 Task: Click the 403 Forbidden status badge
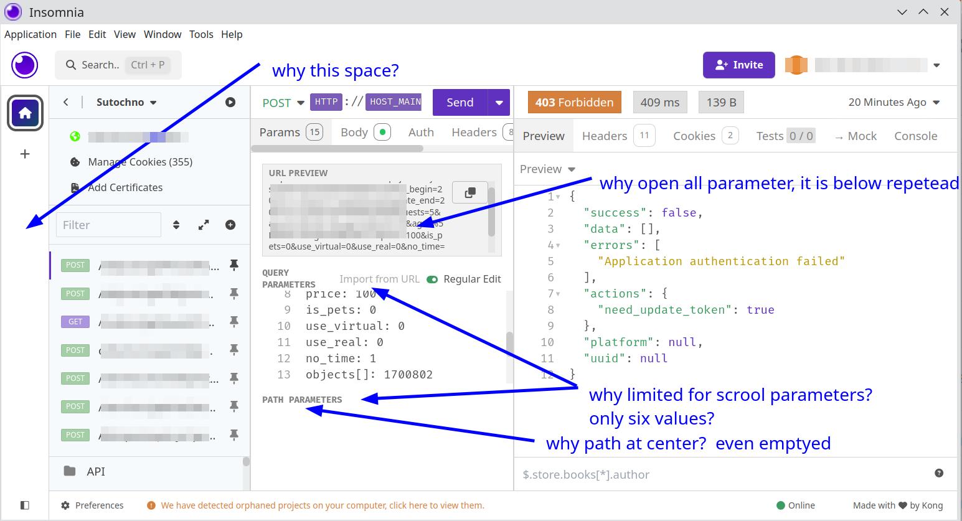pos(575,102)
